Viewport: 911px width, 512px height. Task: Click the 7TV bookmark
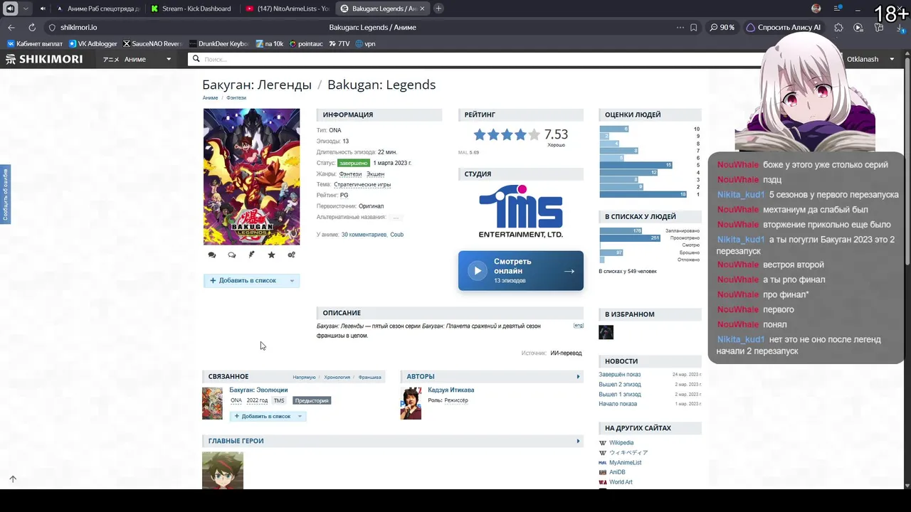338,44
